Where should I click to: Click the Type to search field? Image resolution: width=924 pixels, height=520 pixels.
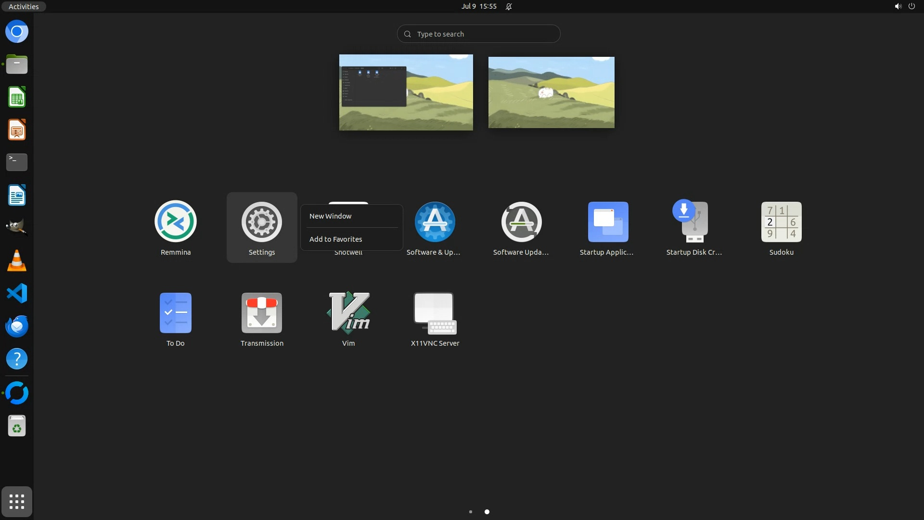(x=478, y=34)
